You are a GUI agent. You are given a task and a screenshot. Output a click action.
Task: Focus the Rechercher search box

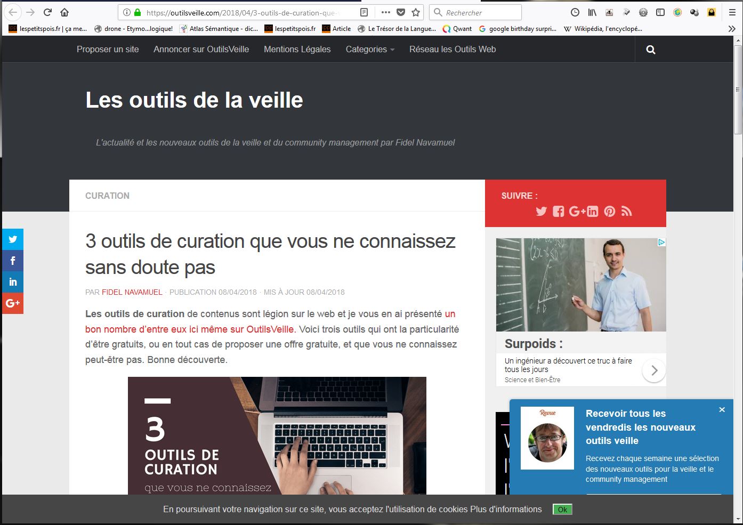pyautogui.click(x=475, y=12)
